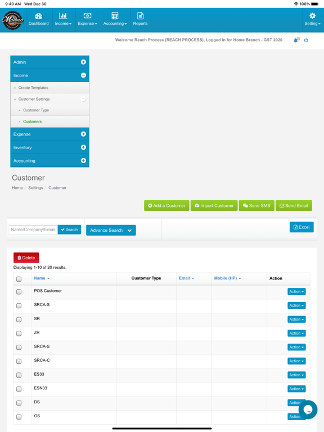Screen dimensions: 324x432
Task: Select Customers in sidebar
Action: (33, 121)
